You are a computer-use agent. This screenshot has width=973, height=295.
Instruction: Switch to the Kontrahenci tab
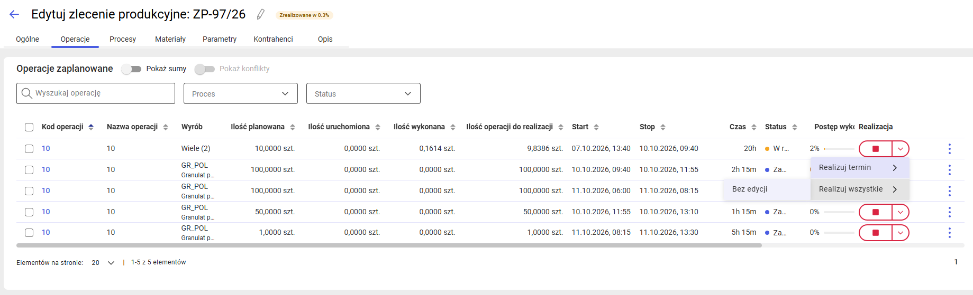273,39
